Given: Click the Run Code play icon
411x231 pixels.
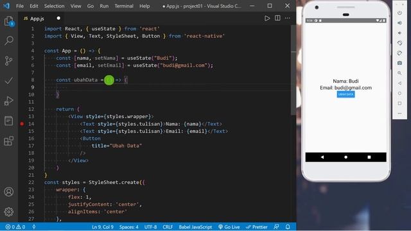Looking at the screenshot, I should [x=267, y=19].
